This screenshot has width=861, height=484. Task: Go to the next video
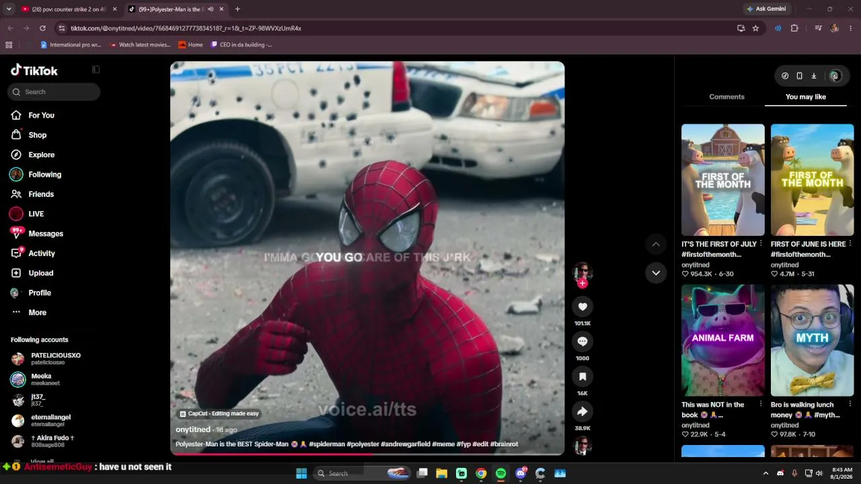click(656, 273)
